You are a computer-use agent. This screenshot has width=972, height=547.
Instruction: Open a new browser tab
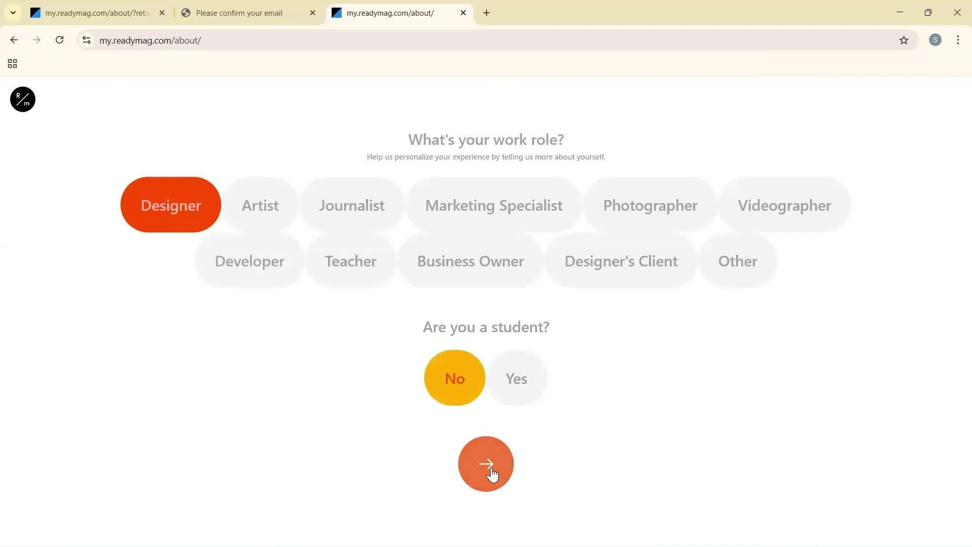click(x=487, y=13)
